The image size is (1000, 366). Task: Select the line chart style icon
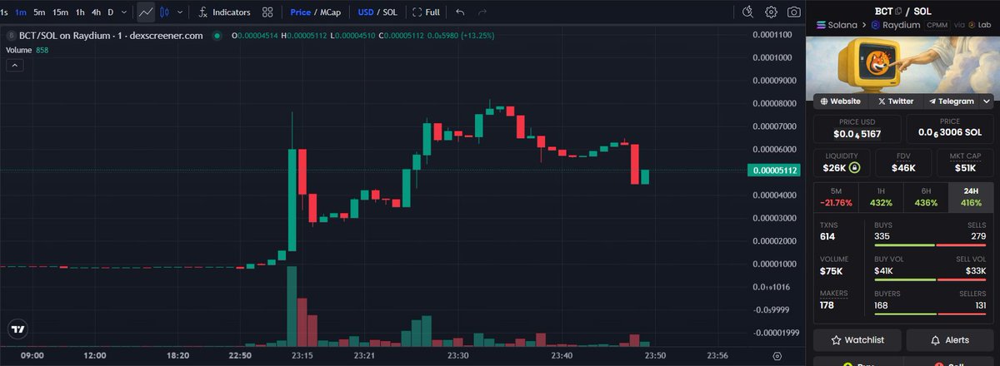pos(146,12)
